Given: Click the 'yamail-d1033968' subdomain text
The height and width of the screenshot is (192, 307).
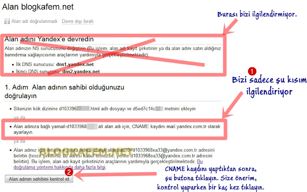Looking at the screenshot, I should click(x=69, y=127).
